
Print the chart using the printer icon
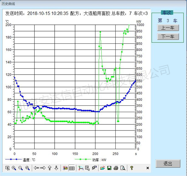116,168
